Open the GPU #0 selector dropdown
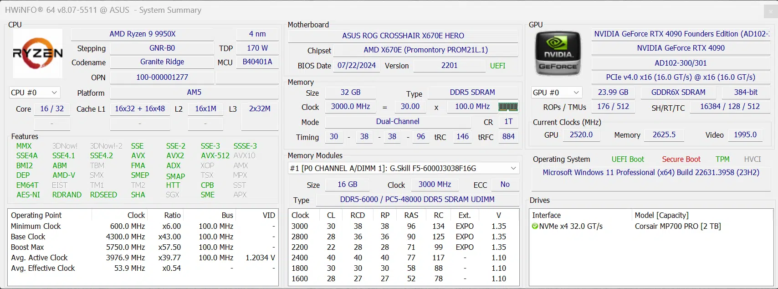The height and width of the screenshot is (289, 778). click(556, 93)
